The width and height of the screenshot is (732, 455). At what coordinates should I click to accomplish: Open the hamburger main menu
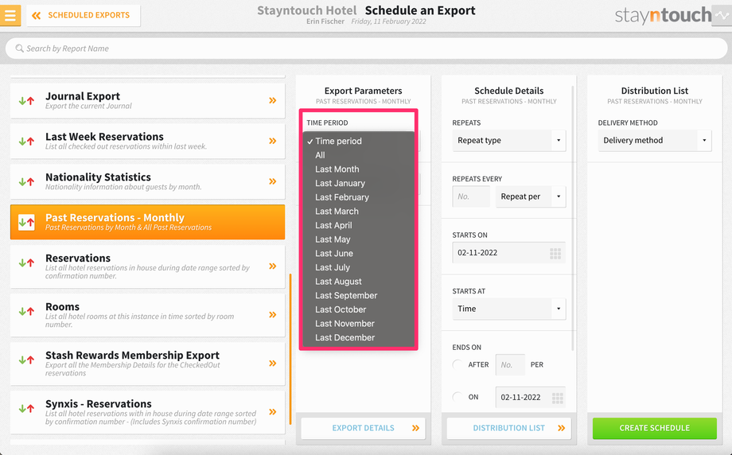(10, 15)
